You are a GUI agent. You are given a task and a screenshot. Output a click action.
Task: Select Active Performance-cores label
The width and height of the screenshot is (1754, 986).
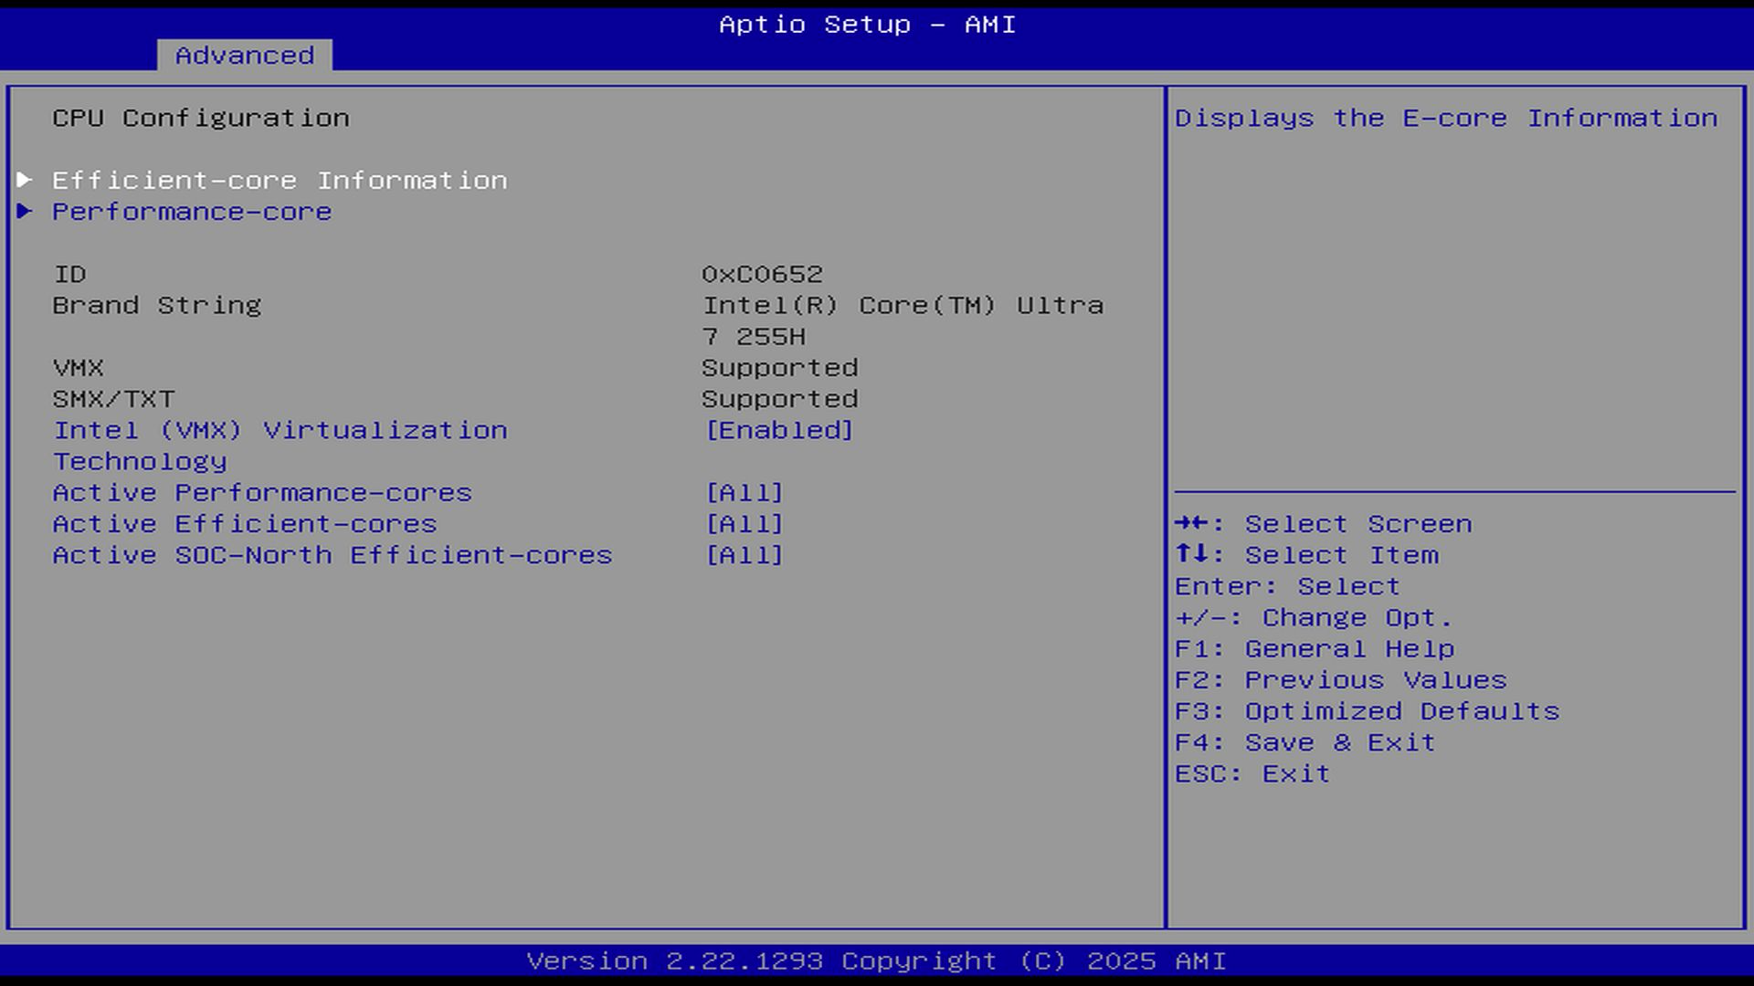262,493
